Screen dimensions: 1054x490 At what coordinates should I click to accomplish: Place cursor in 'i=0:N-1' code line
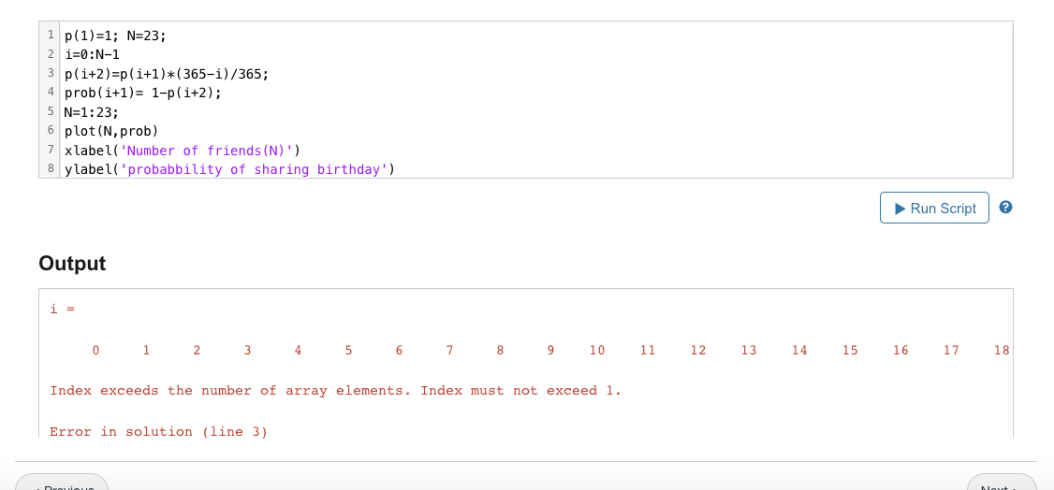coord(92,54)
